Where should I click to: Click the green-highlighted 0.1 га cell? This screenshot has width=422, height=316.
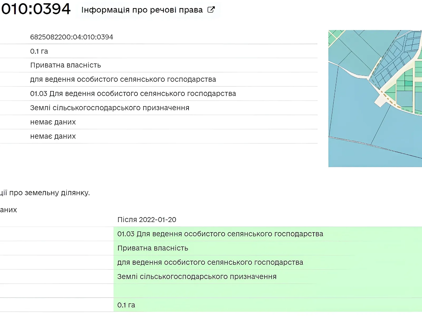(x=126, y=305)
